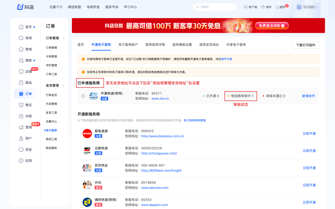Collapse the 发货管理 menu section
This screenshot has height=209, width=335.
(63, 86)
